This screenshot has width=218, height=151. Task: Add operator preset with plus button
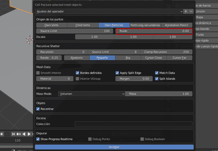coord(186,11)
